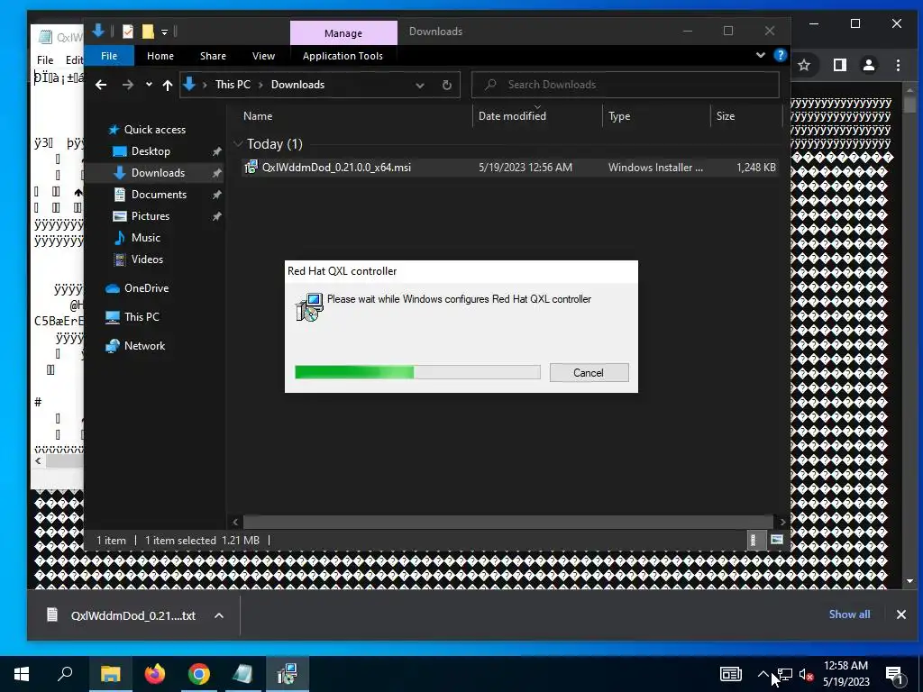This screenshot has width=923, height=692.
Task: Close the Chrome downloads bar
Action: 901,615
